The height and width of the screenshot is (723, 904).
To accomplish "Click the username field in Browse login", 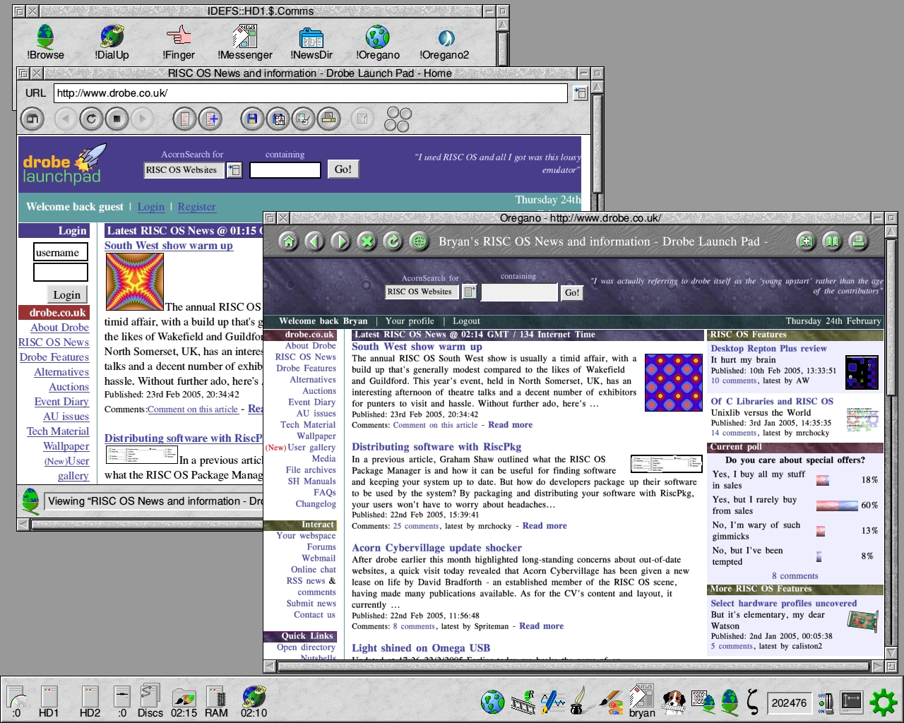I will tap(61, 252).
